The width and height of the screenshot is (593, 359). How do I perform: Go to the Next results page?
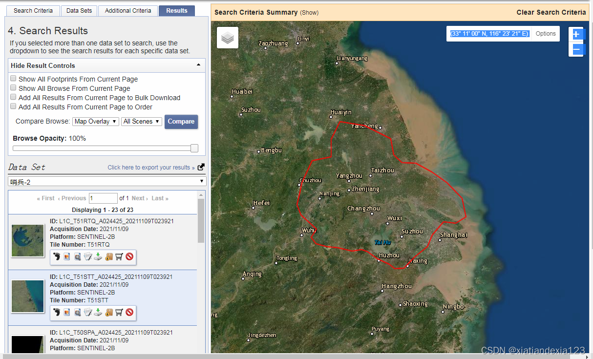tap(140, 198)
